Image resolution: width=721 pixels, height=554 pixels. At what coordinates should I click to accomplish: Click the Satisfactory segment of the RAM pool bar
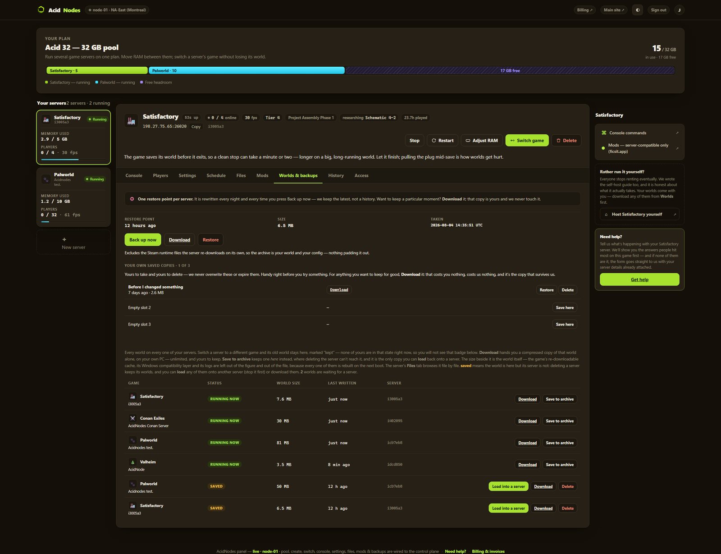click(x=97, y=70)
